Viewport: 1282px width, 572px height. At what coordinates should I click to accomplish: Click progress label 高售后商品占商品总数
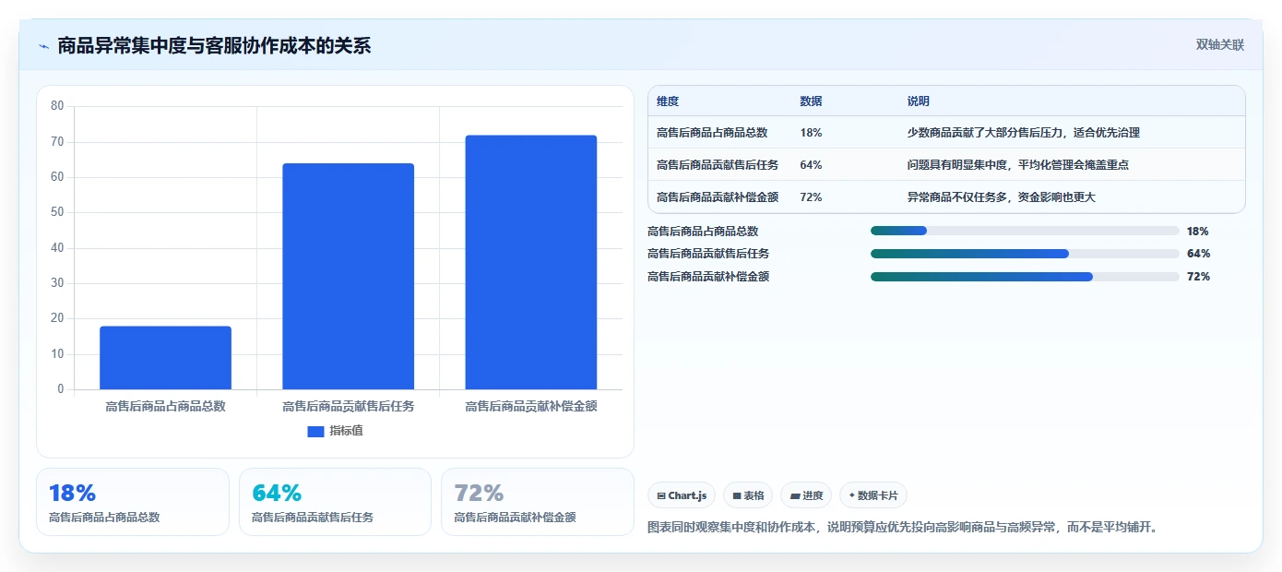(703, 232)
